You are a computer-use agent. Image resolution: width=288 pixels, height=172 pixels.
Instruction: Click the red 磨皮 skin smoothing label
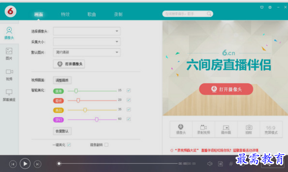click(59, 101)
